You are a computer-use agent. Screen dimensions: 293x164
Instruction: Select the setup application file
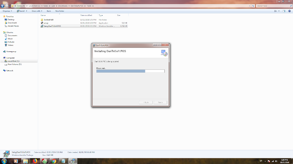pyautogui.click(x=84, y=23)
